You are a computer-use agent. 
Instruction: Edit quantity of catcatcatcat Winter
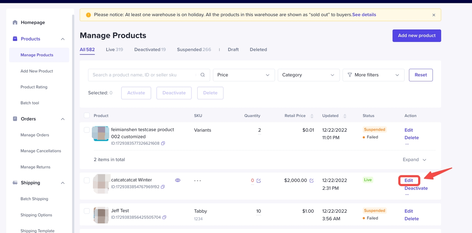tap(258, 181)
